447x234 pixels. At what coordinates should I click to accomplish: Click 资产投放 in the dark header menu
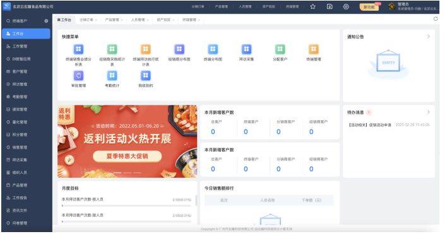[x=269, y=6]
